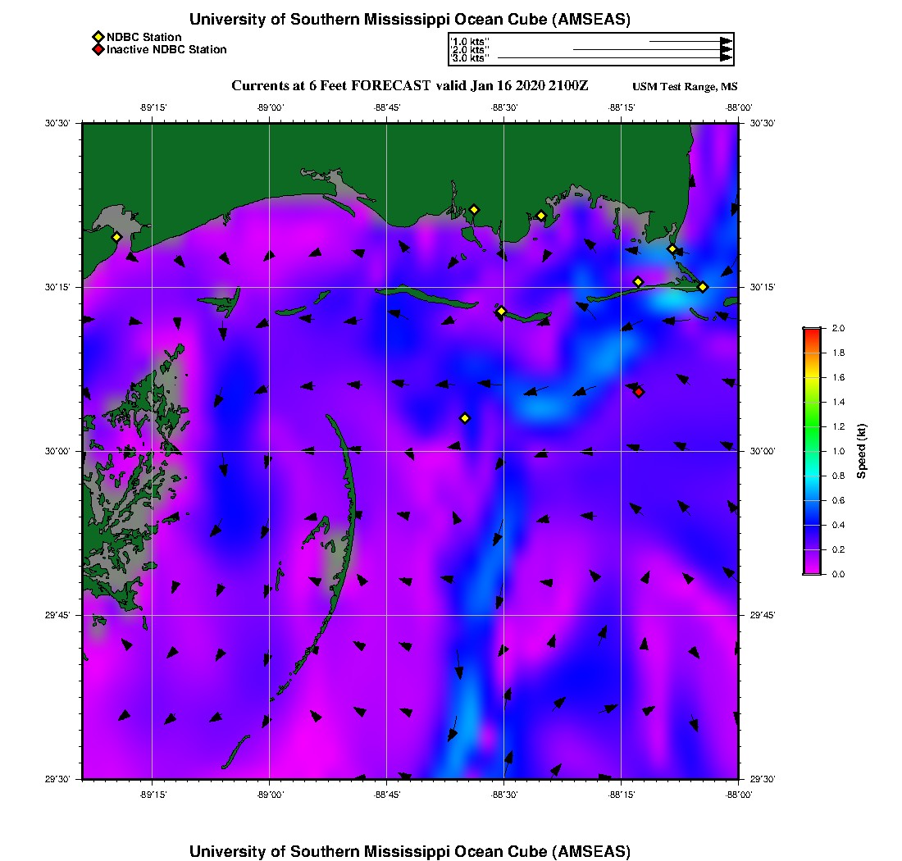
Task: Click the "Speed (kt)" color bar label
Action: (861, 451)
